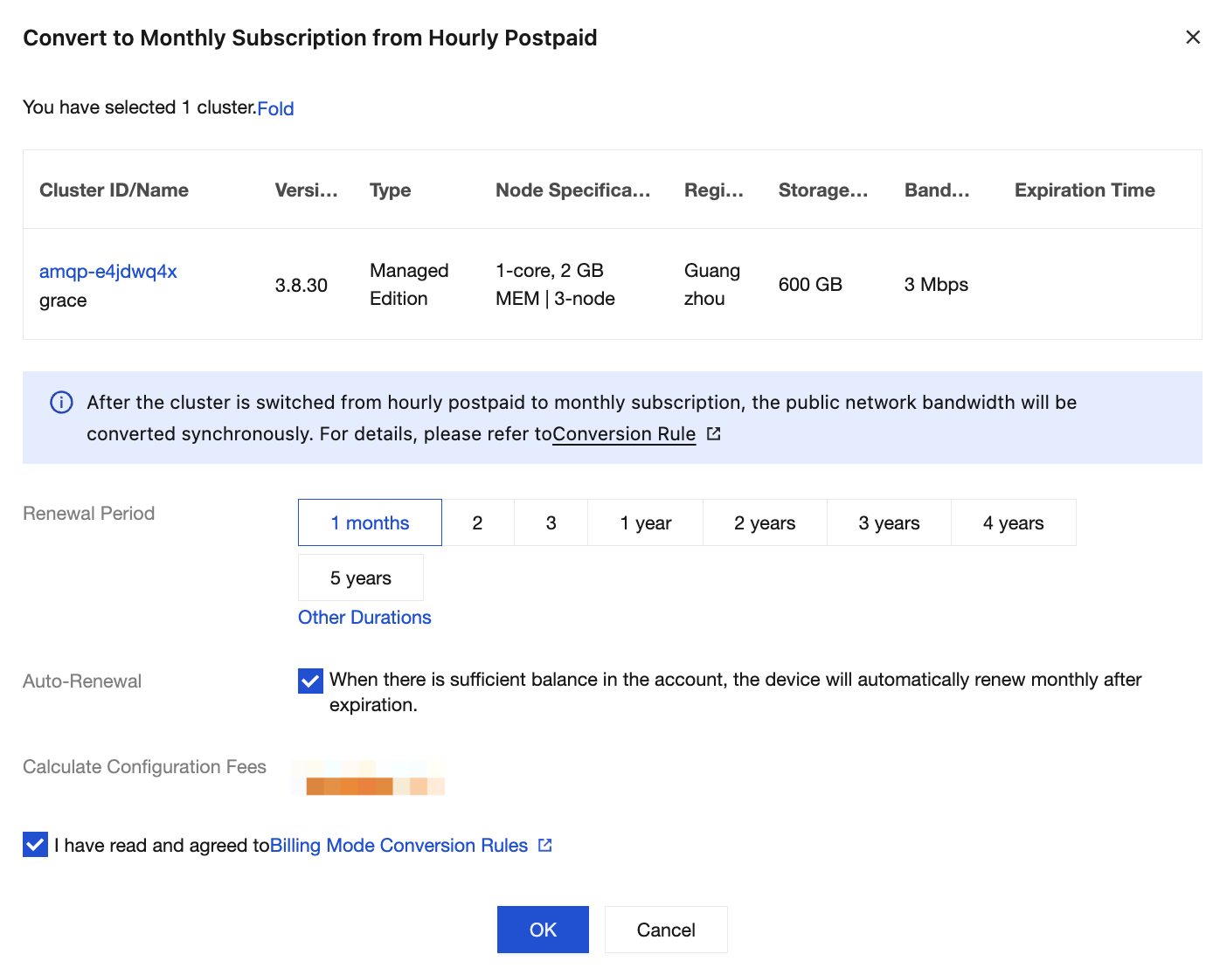
Task: Confirm conversion with the OK button
Action: pos(543,930)
